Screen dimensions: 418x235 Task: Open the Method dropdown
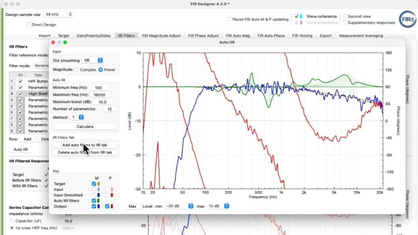tap(77, 117)
